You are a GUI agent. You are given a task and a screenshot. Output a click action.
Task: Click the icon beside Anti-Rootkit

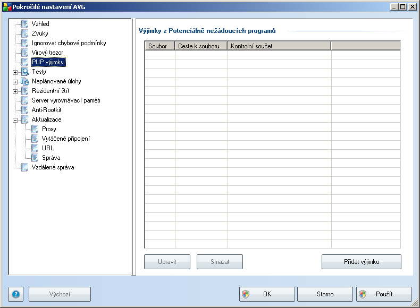24,110
